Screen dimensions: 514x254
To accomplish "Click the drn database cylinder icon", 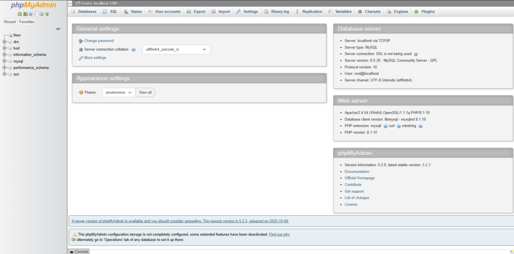I will click(10, 42).
